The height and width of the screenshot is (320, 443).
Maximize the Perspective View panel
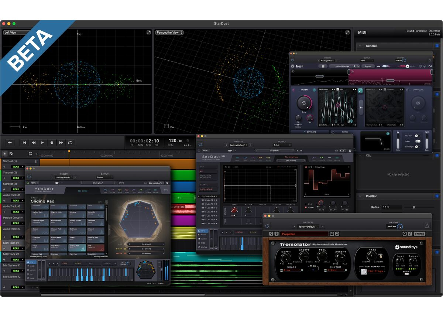(x=348, y=33)
